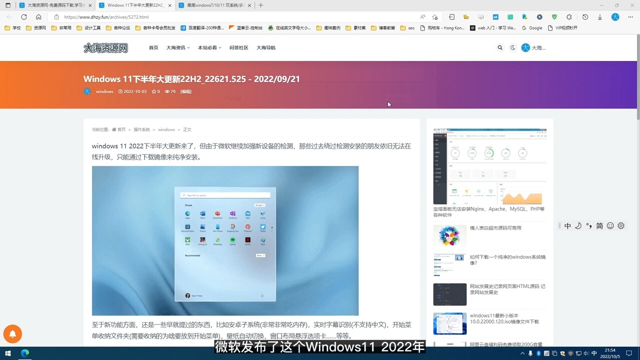Open the 问答社区 nav item
This screenshot has height=360, width=640.
[x=238, y=48]
